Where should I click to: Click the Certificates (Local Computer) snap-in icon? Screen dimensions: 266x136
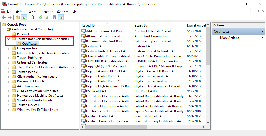pos(9,29)
